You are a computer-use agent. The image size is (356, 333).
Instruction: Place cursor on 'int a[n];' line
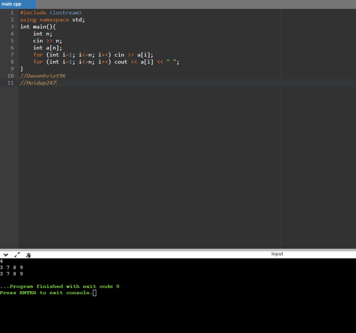coord(47,48)
